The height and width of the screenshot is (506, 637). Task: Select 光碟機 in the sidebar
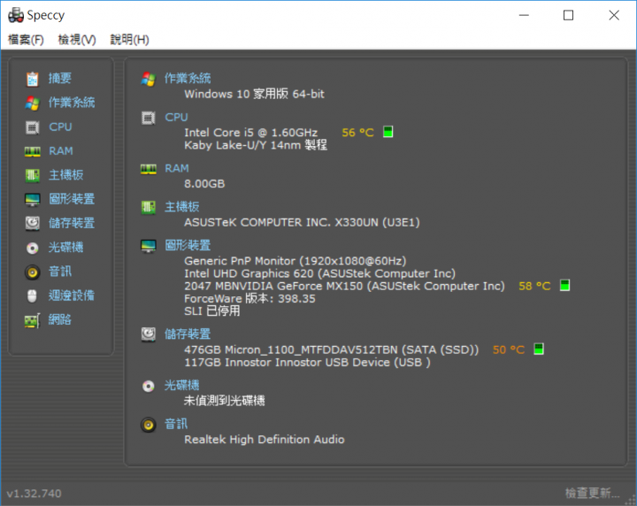point(65,247)
